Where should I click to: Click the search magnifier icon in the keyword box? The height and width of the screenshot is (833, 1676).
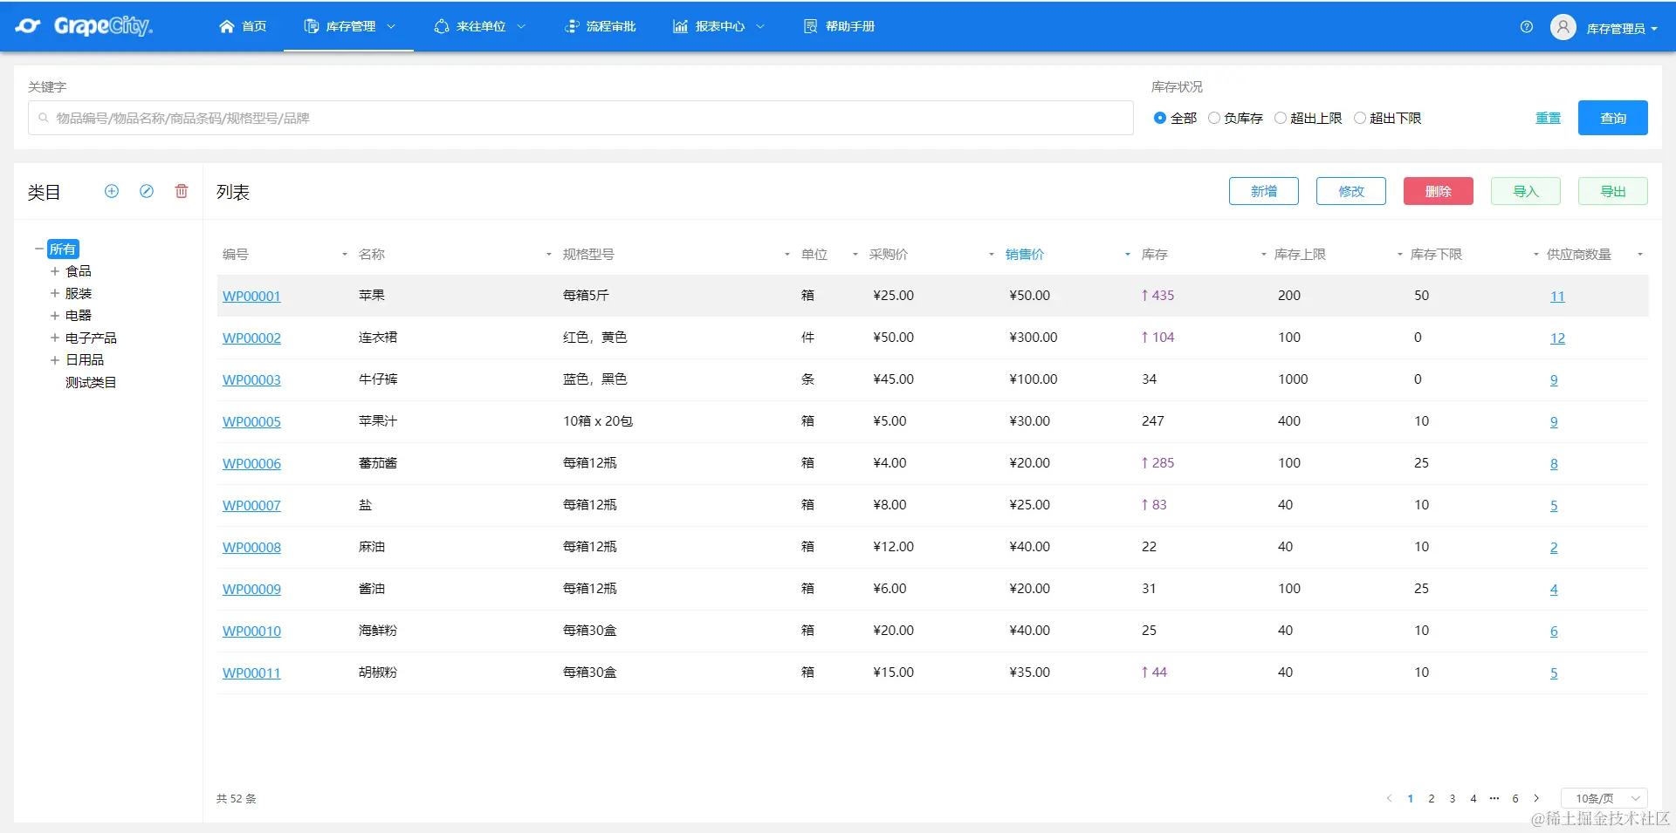pos(44,118)
